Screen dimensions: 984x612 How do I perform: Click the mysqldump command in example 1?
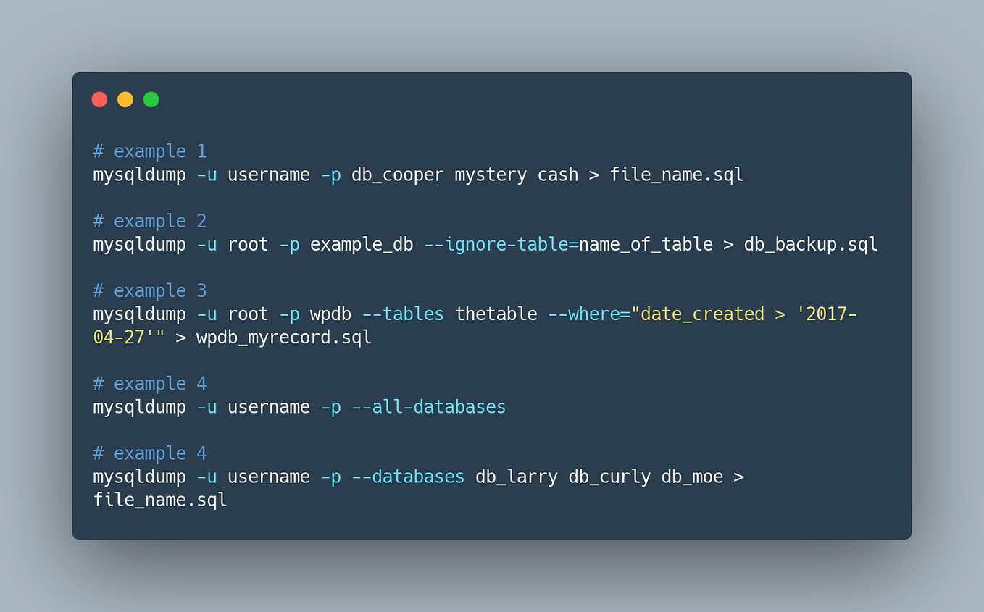139,175
